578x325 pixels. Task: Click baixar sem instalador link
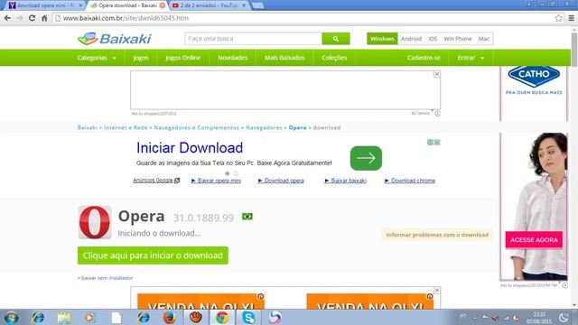(105, 278)
